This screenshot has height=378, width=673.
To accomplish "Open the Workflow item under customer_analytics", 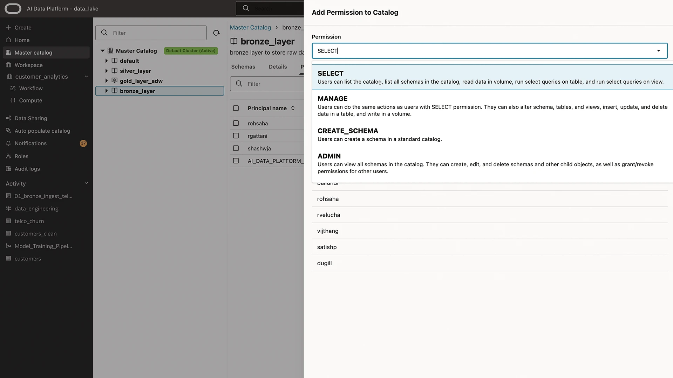I will point(31,88).
